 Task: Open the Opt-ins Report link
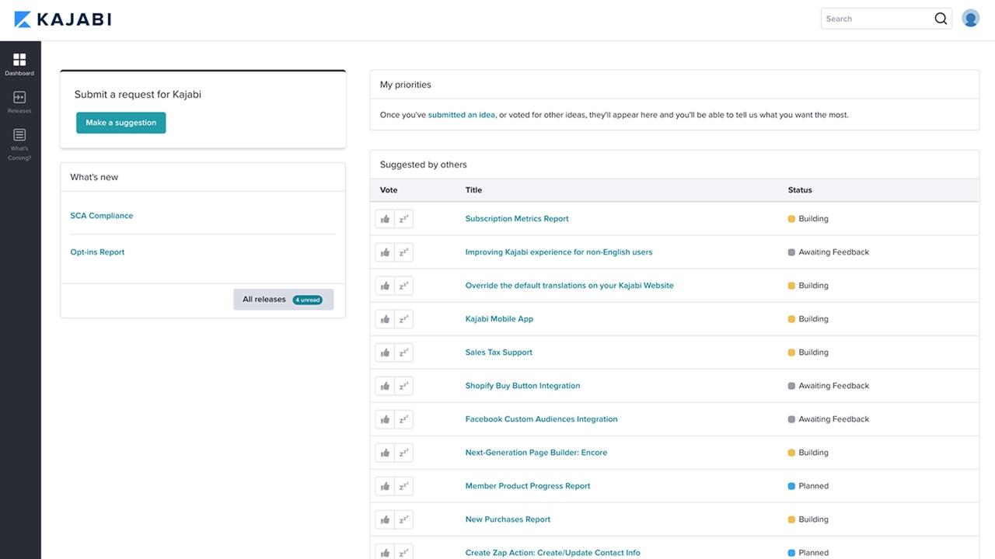pos(97,252)
